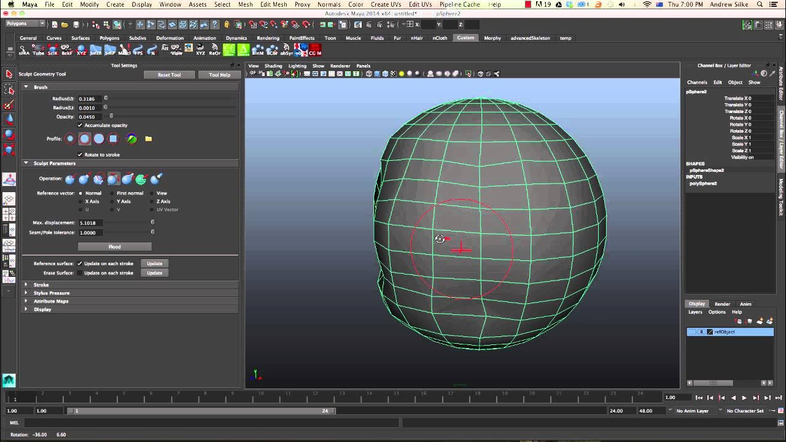Expand the Attribute Maps section
The width and height of the screenshot is (786, 442).
[x=26, y=301]
